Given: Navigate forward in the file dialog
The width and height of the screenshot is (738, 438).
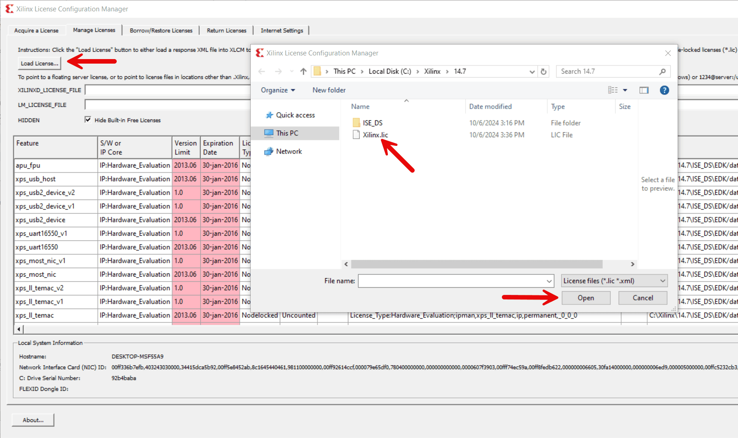Looking at the screenshot, I should tap(278, 71).
